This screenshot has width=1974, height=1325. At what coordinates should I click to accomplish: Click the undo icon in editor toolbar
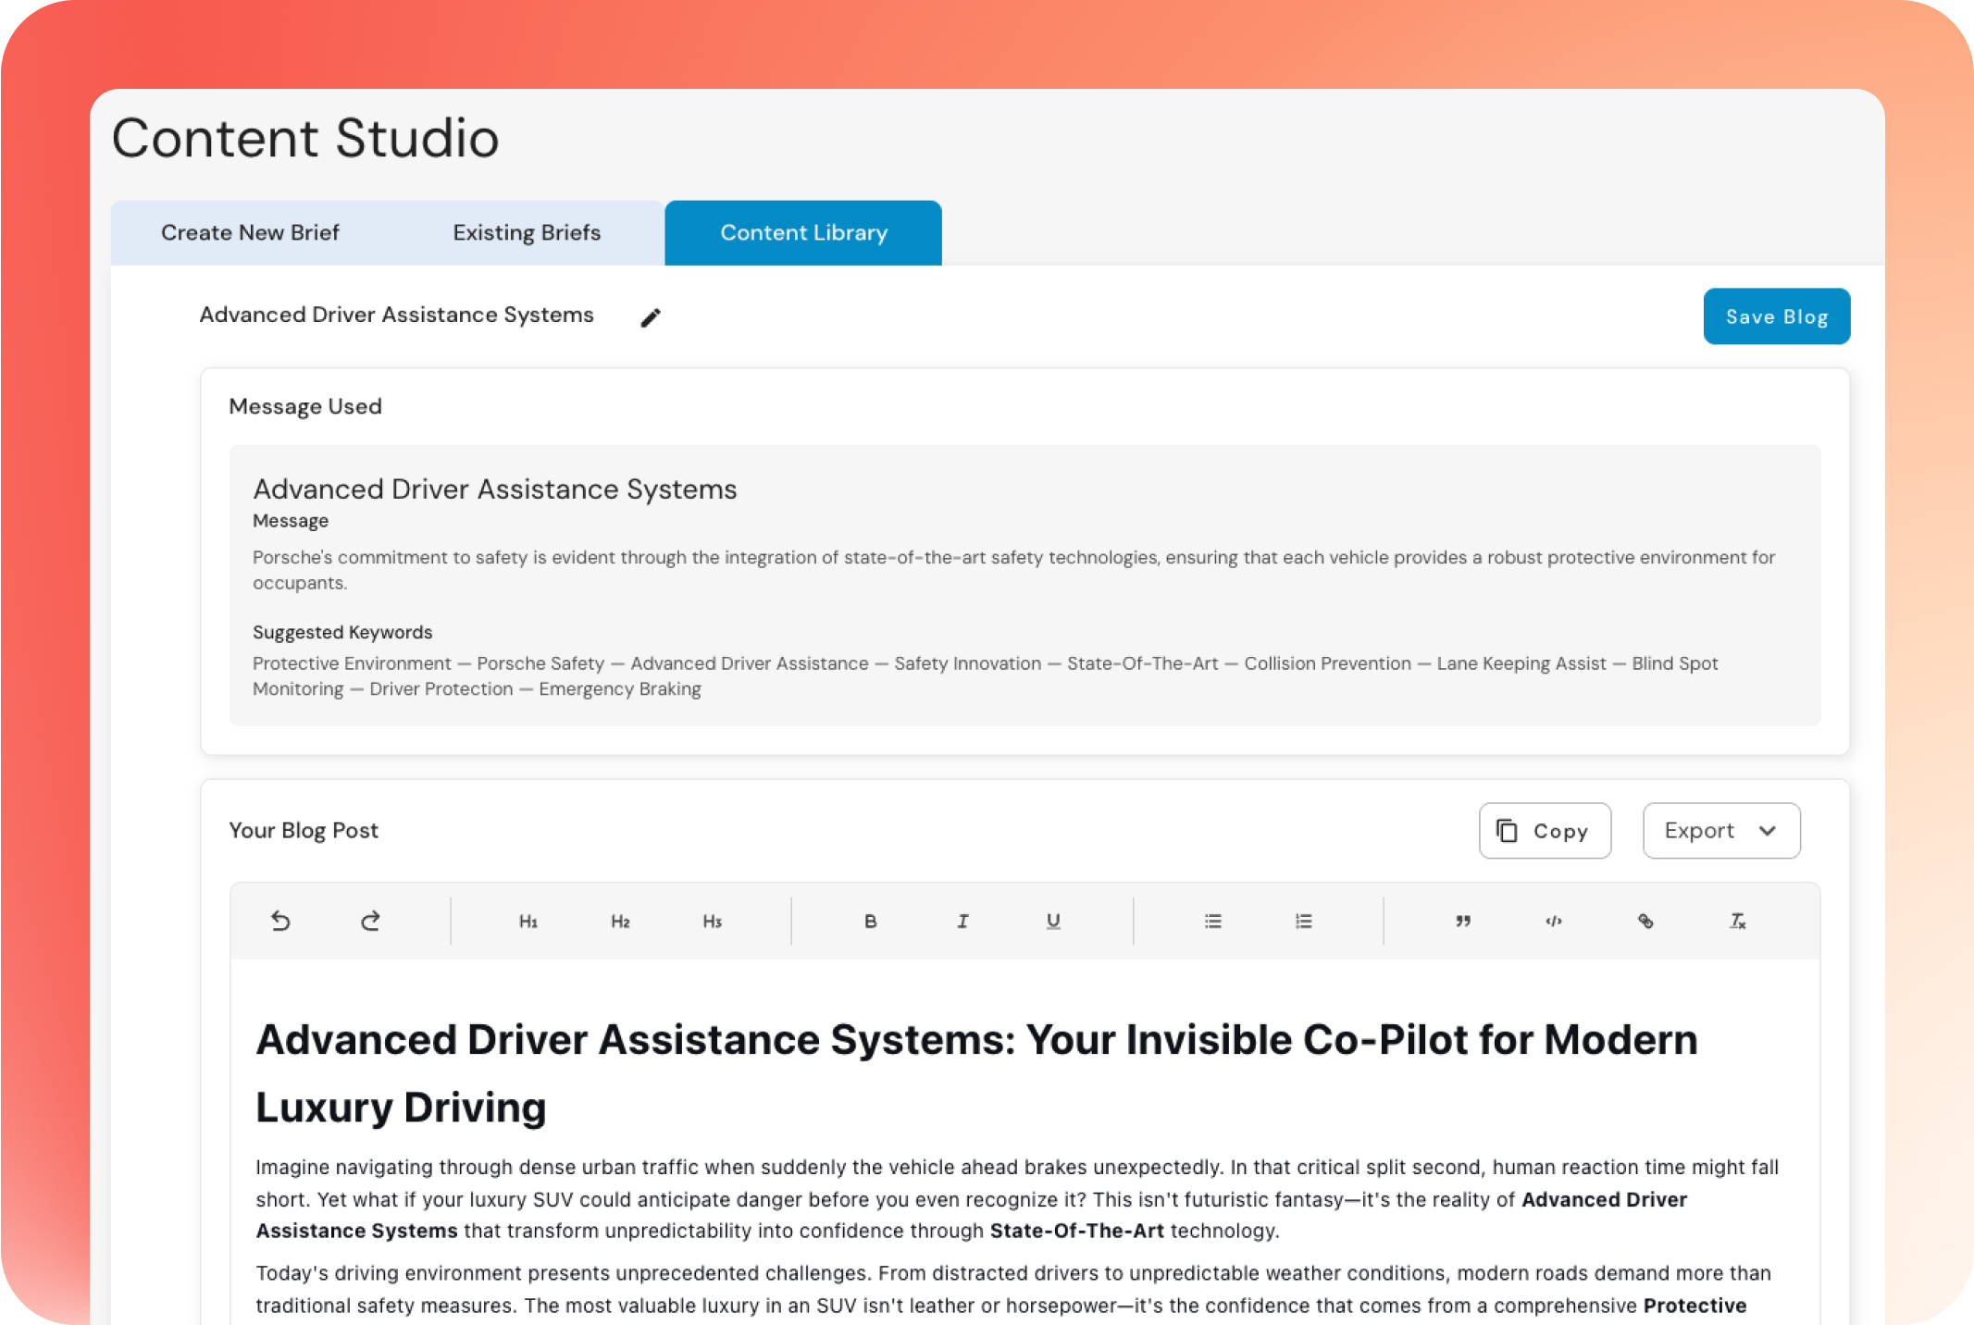[280, 921]
